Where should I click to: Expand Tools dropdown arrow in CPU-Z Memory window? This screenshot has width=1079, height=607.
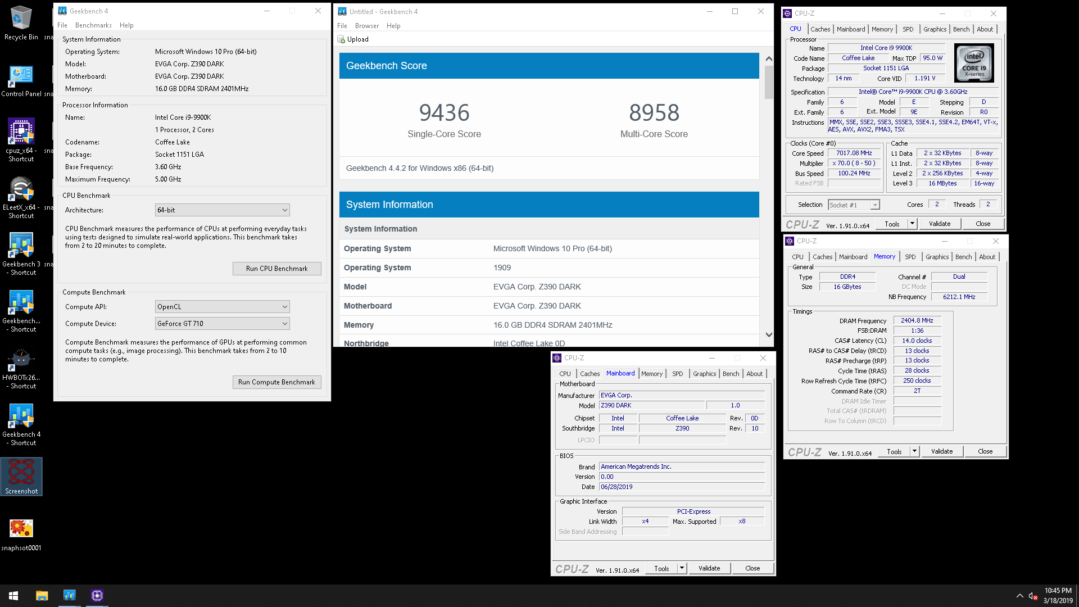914,451
